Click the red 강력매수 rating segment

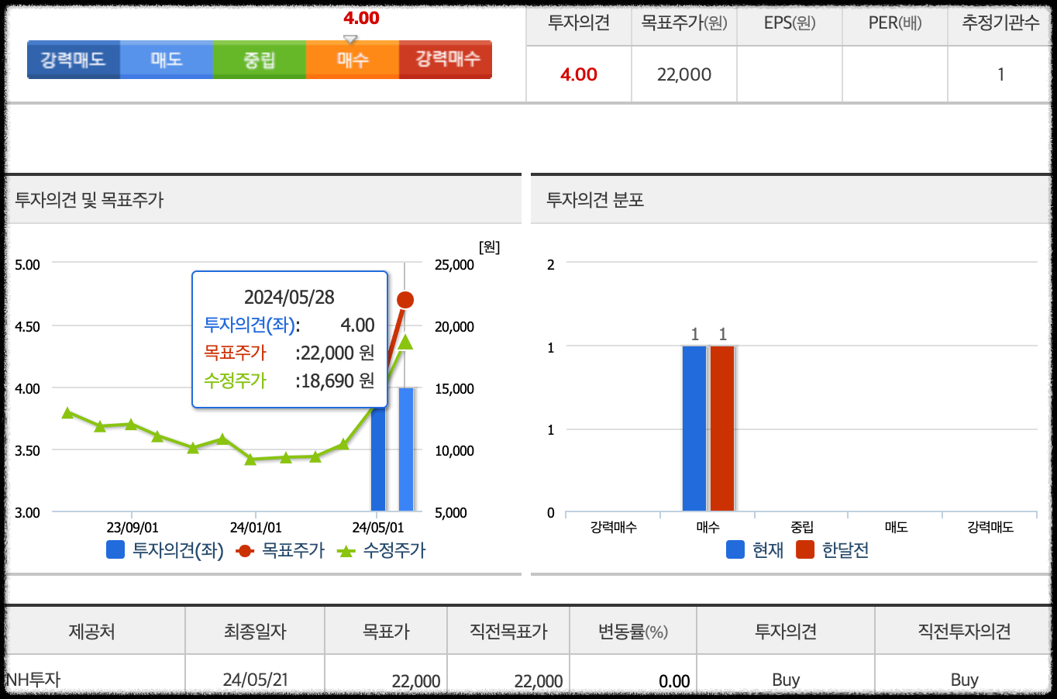point(446,60)
